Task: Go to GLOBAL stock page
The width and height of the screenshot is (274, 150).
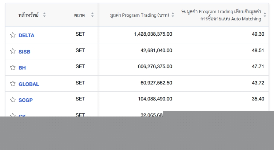Action: [29, 84]
